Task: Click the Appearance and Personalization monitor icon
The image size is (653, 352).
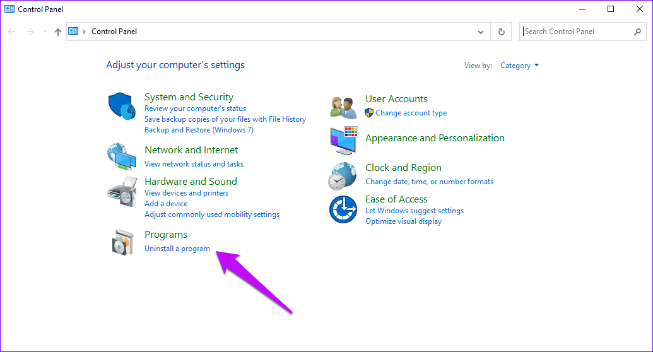Action: point(344,141)
